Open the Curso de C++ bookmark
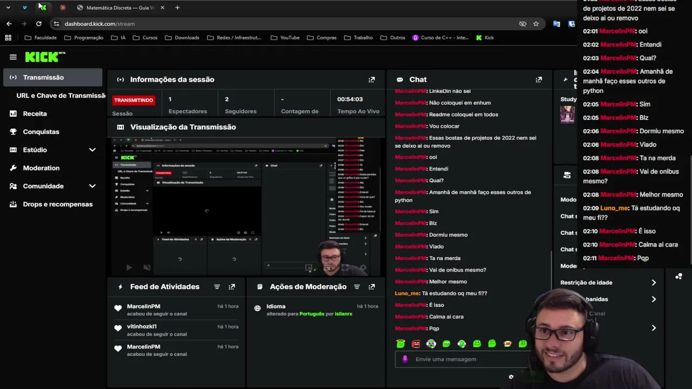This screenshot has height=389, width=692. point(441,38)
